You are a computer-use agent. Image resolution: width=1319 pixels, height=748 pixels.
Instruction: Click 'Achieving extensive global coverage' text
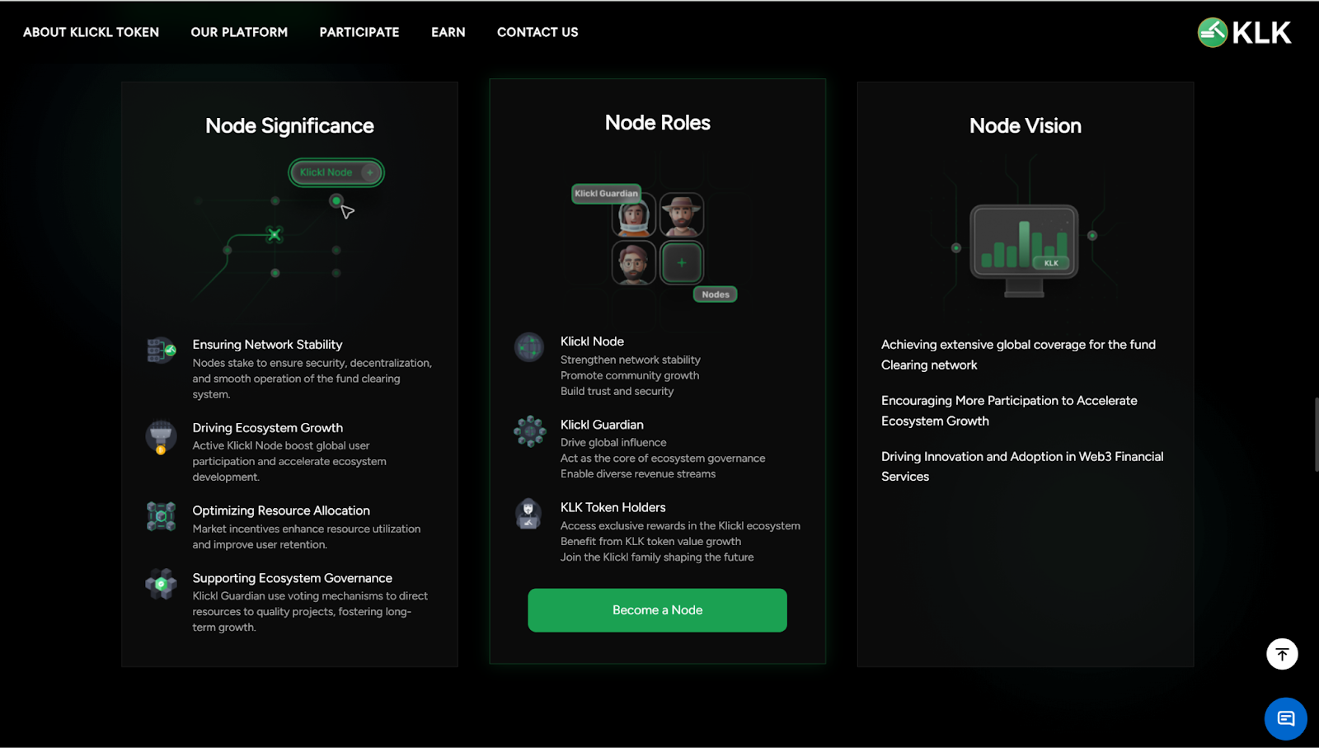[1018, 355]
